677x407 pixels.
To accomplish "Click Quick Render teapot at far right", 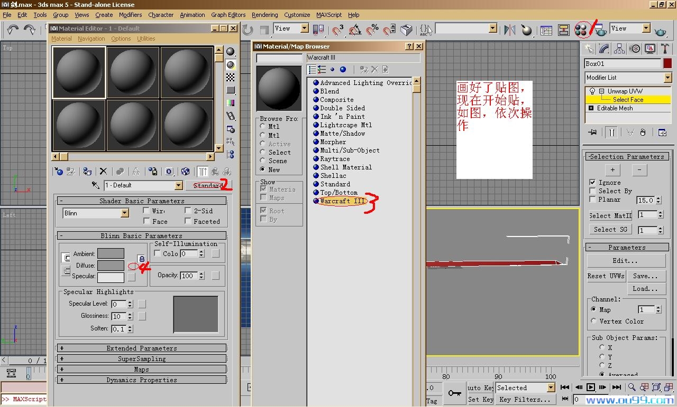I will 660,32.
